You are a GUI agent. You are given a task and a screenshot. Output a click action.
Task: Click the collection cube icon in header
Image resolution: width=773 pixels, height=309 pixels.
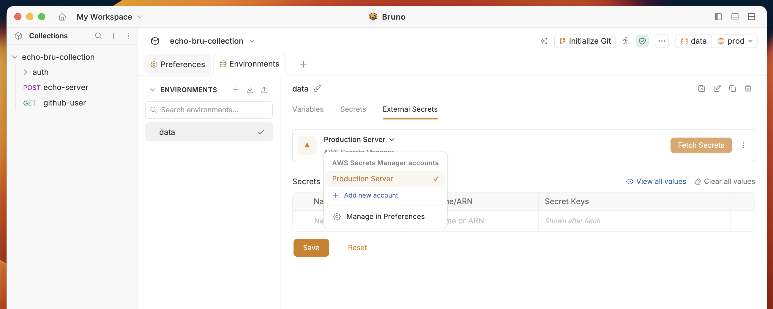[155, 41]
